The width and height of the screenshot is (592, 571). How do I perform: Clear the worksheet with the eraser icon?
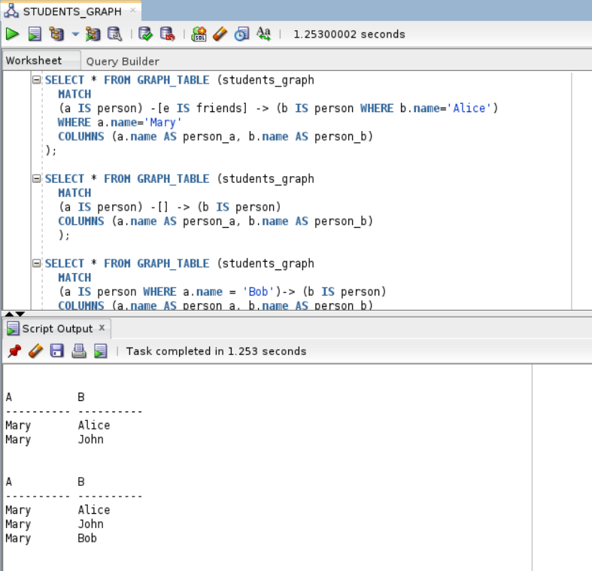click(x=220, y=34)
